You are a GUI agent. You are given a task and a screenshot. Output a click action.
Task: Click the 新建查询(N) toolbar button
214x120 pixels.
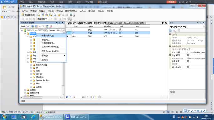29,15
